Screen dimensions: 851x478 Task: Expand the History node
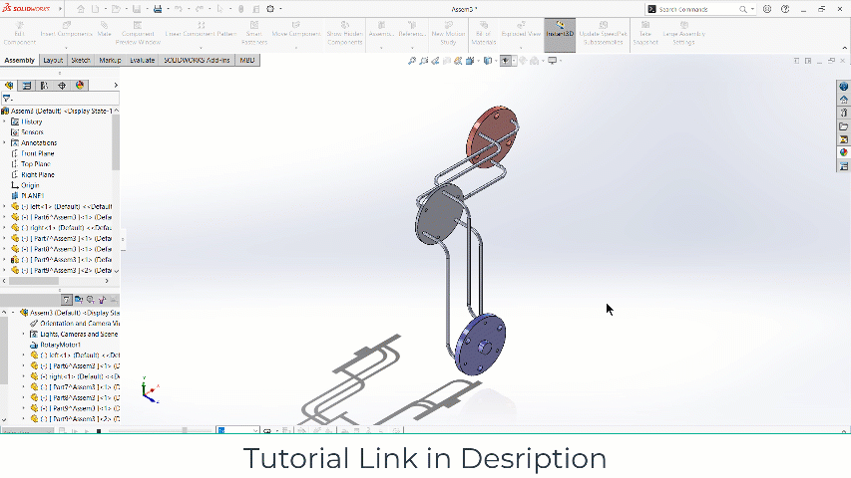tap(5, 121)
